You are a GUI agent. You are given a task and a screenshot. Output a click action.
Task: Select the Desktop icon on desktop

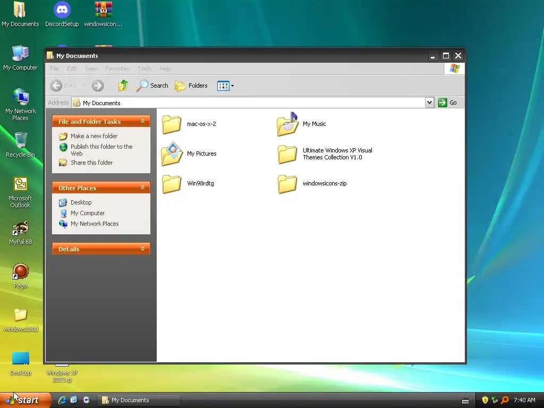pyautogui.click(x=20, y=363)
